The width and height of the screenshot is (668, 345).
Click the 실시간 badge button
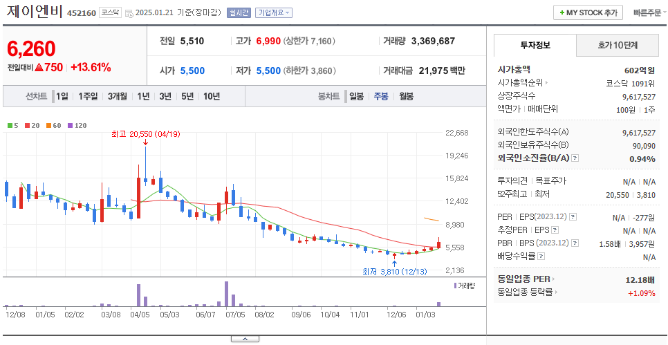pyautogui.click(x=239, y=12)
